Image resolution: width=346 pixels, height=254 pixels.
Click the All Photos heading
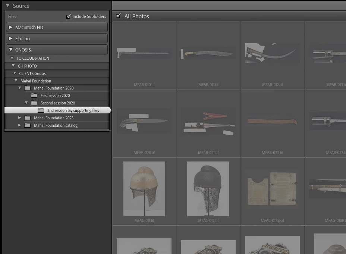coord(136,16)
